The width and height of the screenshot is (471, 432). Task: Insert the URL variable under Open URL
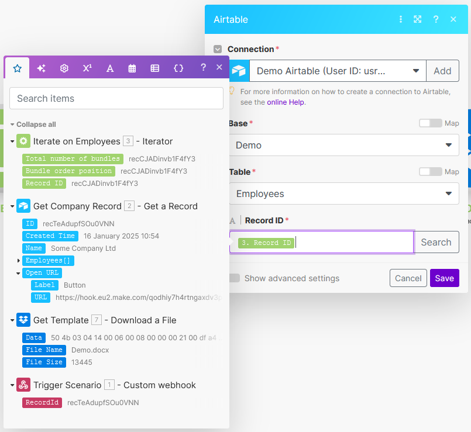click(40, 297)
